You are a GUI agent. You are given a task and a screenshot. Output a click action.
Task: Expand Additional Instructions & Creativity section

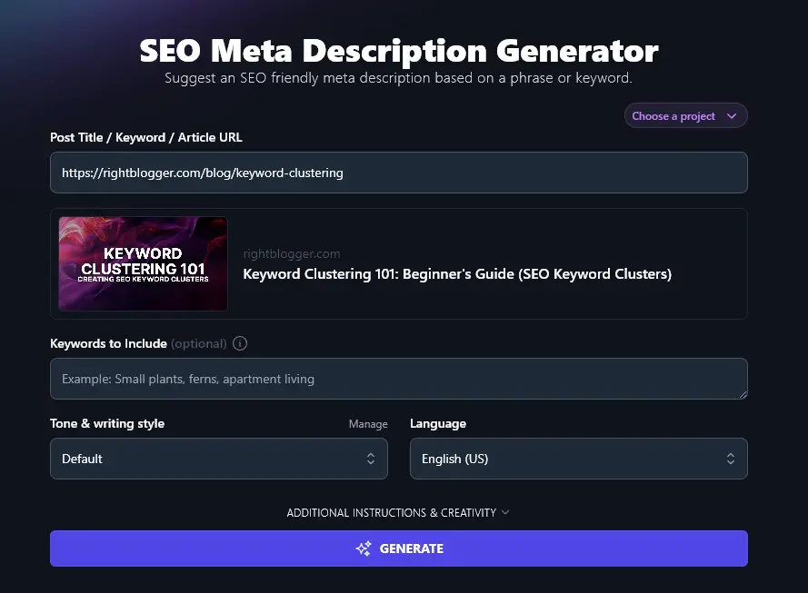[x=392, y=512]
